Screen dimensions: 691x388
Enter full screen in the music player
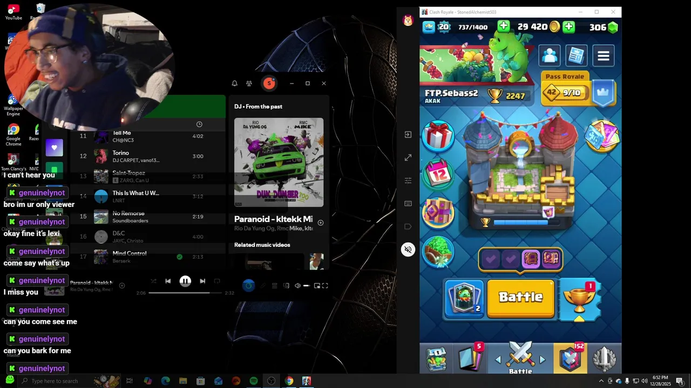(325, 286)
